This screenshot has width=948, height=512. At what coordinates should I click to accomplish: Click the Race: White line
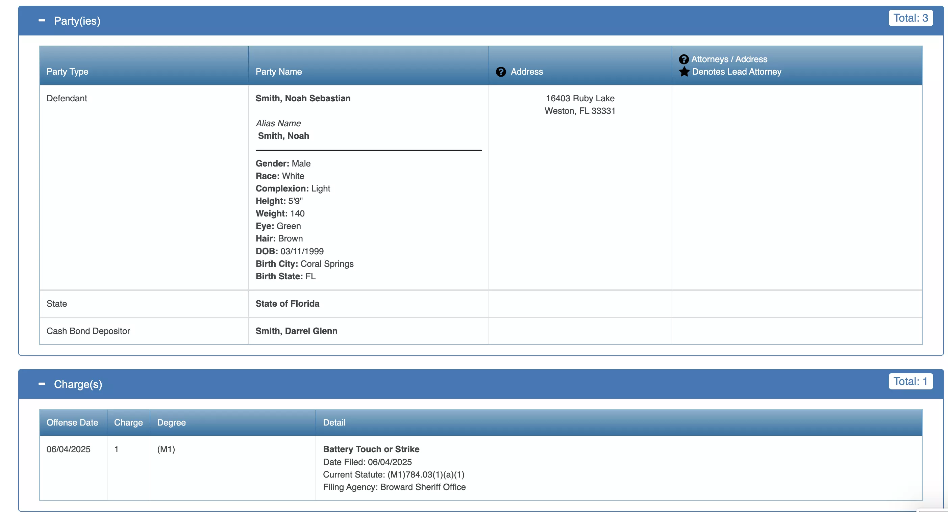pyautogui.click(x=280, y=176)
